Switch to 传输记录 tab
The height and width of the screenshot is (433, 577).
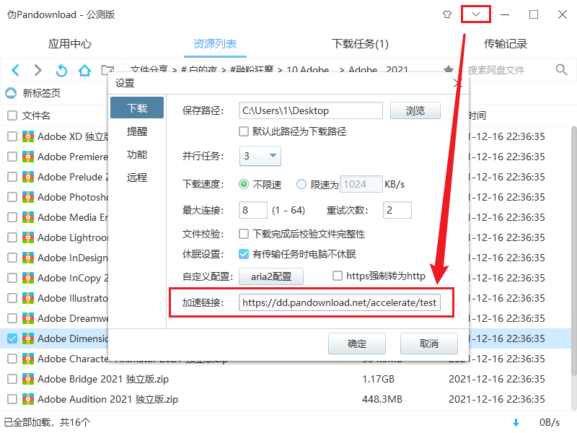[506, 44]
